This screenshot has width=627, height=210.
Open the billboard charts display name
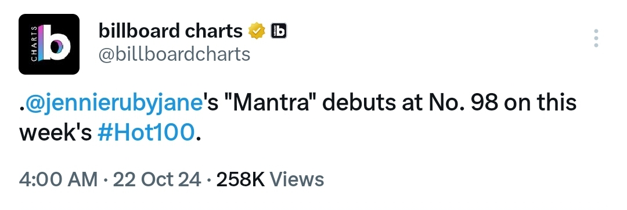(x=171, y=31)
